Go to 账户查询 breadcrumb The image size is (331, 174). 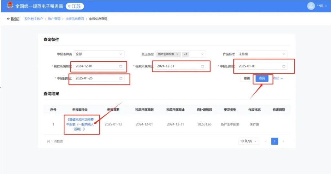pyautogui.click(x=54, y=19)
